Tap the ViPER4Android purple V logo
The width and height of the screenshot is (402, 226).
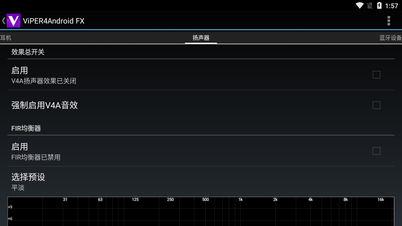pyautogui.click(x=14, y=21)
